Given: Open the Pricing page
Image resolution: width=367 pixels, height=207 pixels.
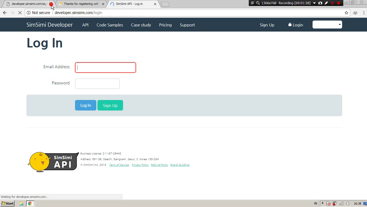Looking at the screenshot, I should click(165, 25).
